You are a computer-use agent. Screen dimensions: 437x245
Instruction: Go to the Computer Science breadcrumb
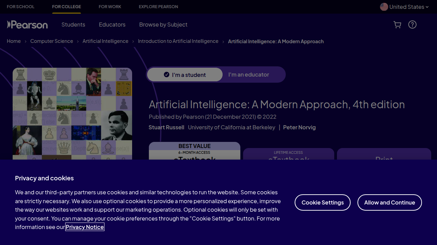(52, 41)
